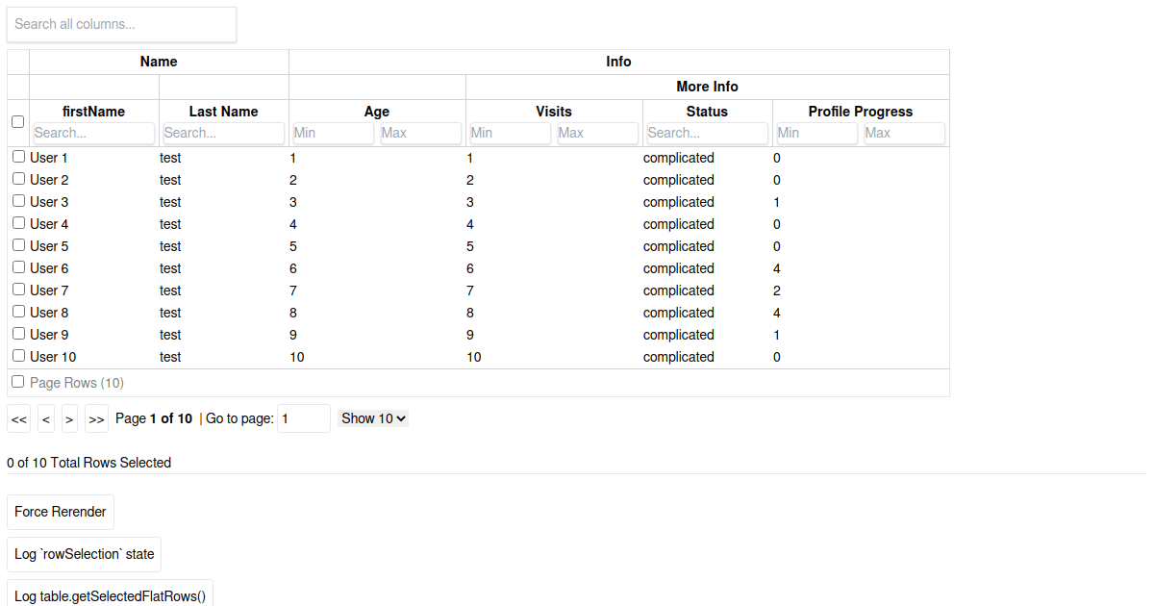Viewport: 1154px width, 606px height.
Task: Click the Go to page number field
Action: [303, 418]
